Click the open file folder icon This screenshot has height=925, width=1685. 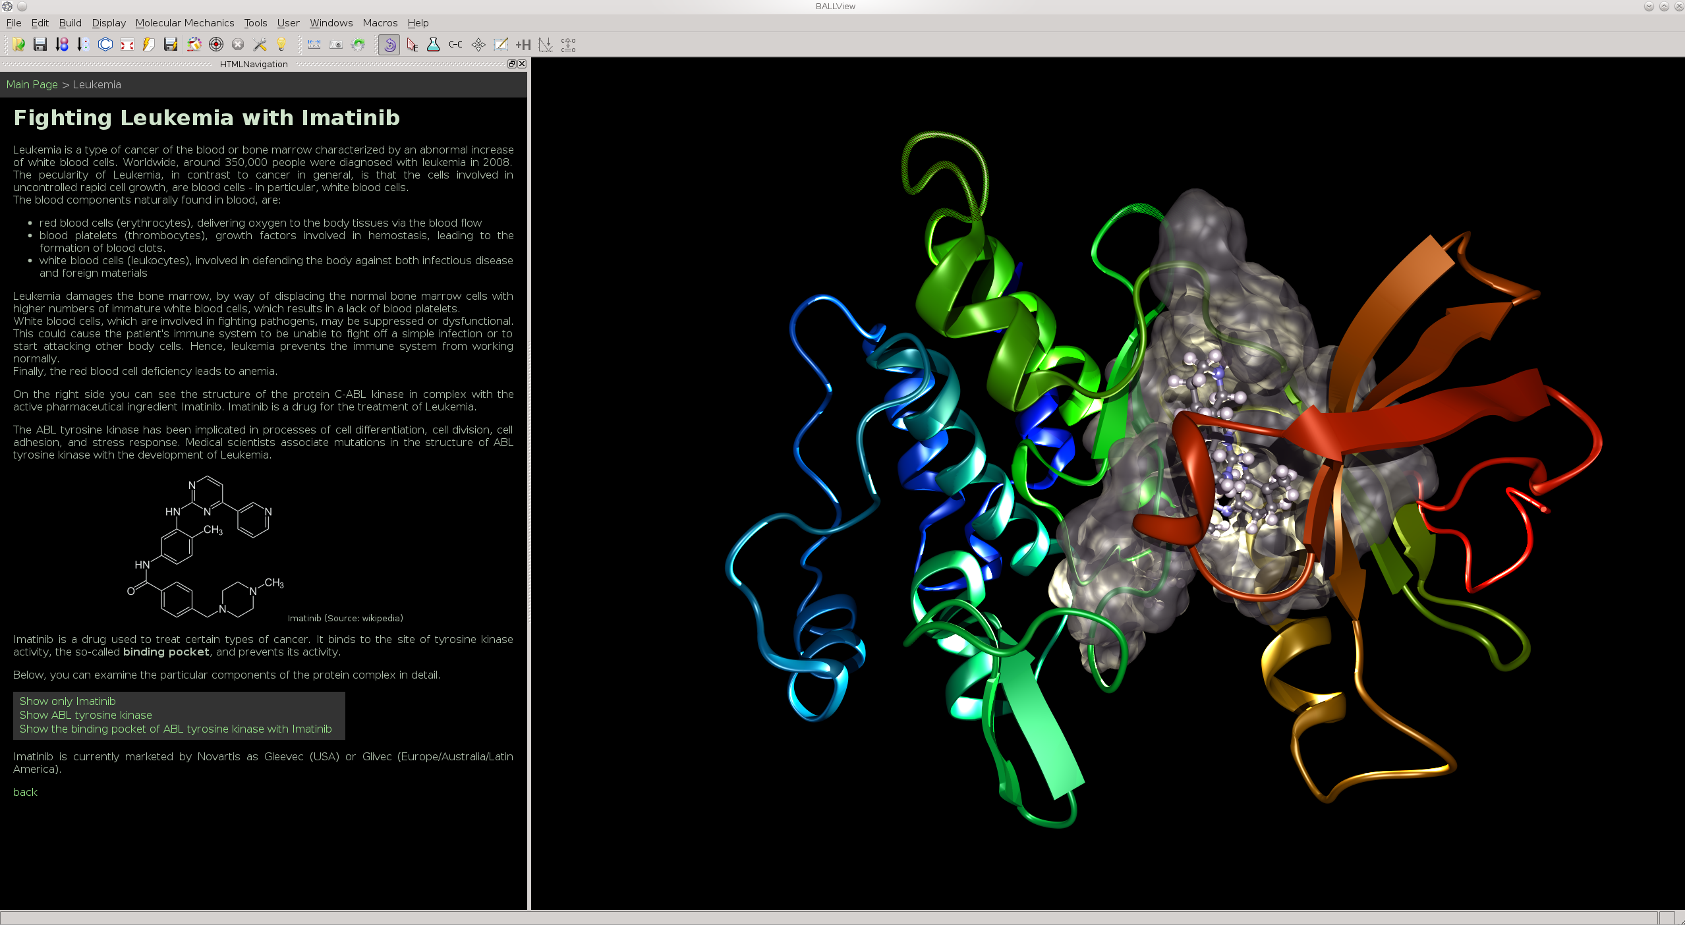click(18, 45)
